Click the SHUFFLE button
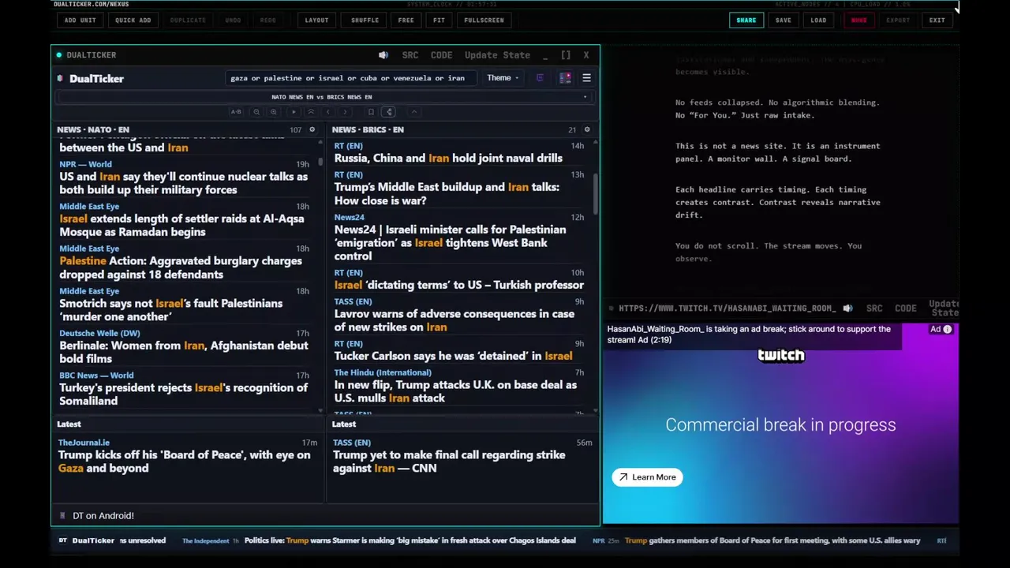This screenshot has width=1010, height=568. [365, 20]
